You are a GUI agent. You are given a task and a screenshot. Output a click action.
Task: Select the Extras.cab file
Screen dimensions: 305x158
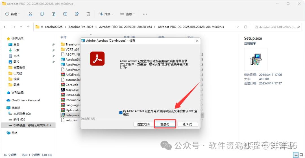click(70, 95)
